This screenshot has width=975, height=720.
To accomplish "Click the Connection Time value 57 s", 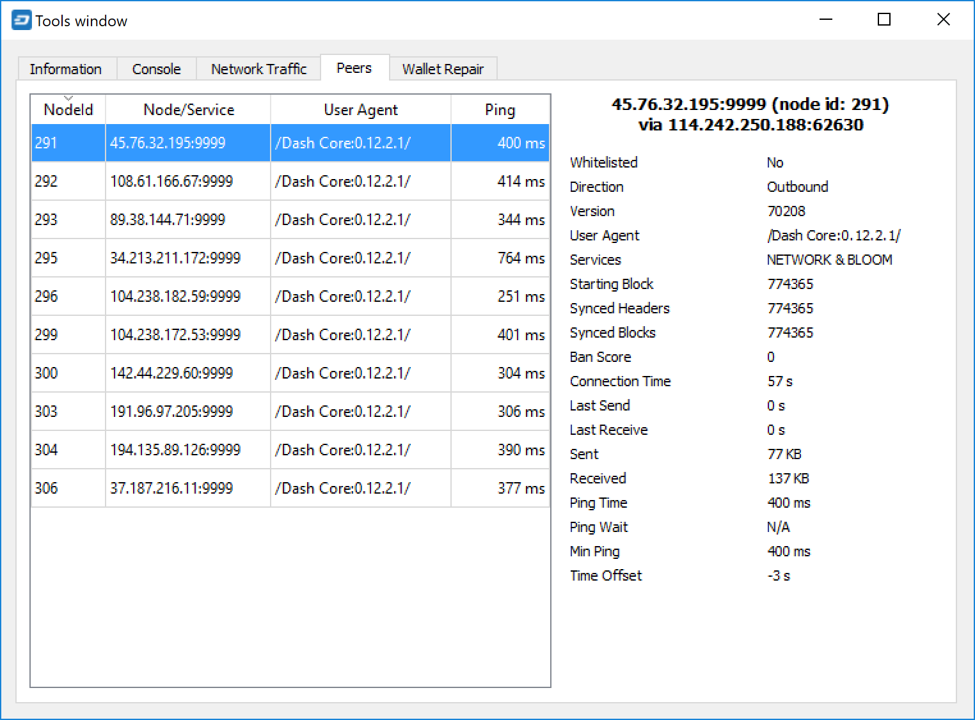I will tap(780, 381).
